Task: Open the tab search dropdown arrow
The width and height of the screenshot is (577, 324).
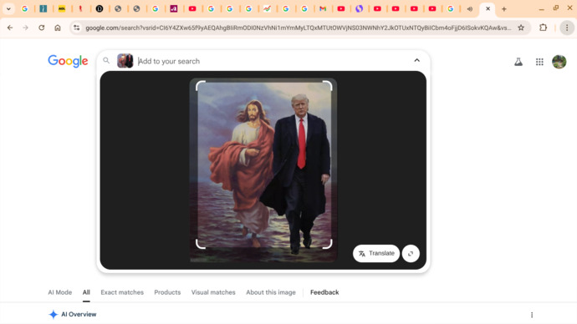Action: point(8,9)
